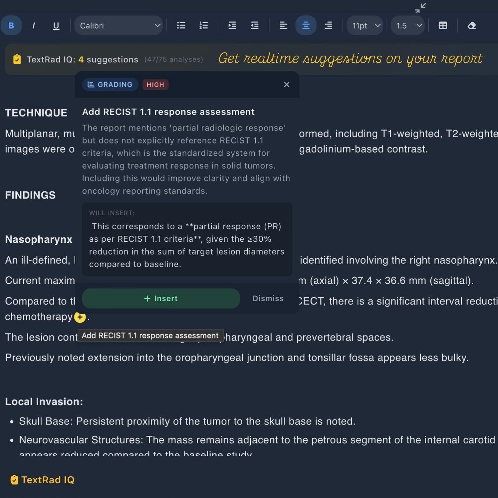Insert a bulleted list
Screen dimensions: 498x498
click(181, 25)
